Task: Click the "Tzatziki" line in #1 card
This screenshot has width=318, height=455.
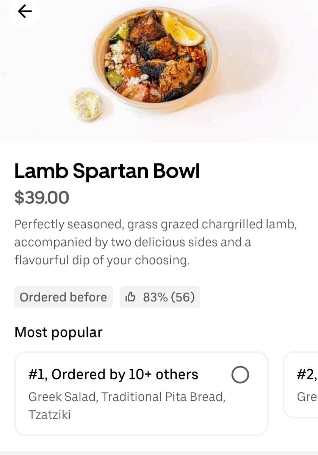Action: pyautogui.click(x=49, y=414)
